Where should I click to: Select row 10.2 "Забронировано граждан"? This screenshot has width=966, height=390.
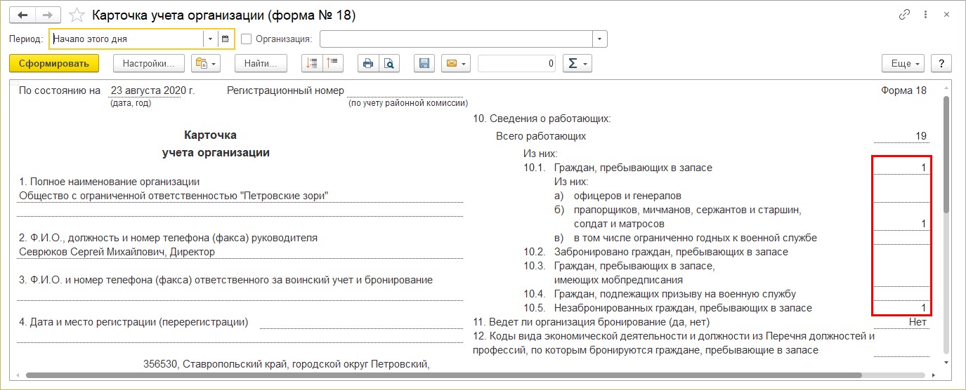point(656,252)
